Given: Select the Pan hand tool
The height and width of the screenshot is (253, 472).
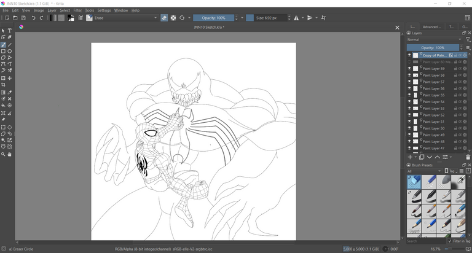Looking at the screenshot, I should [x=10, y=154].
